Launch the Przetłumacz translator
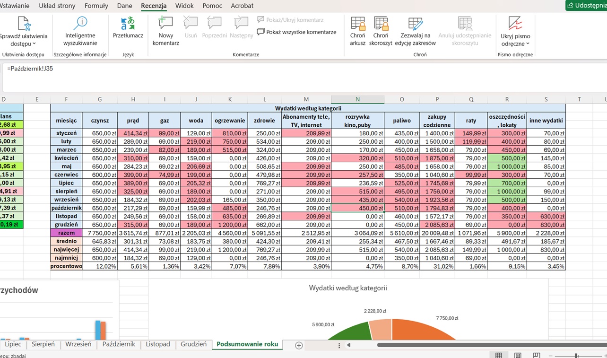Image resolution: width=607 pixels, height=358 pixels. (x=128, y=28)
